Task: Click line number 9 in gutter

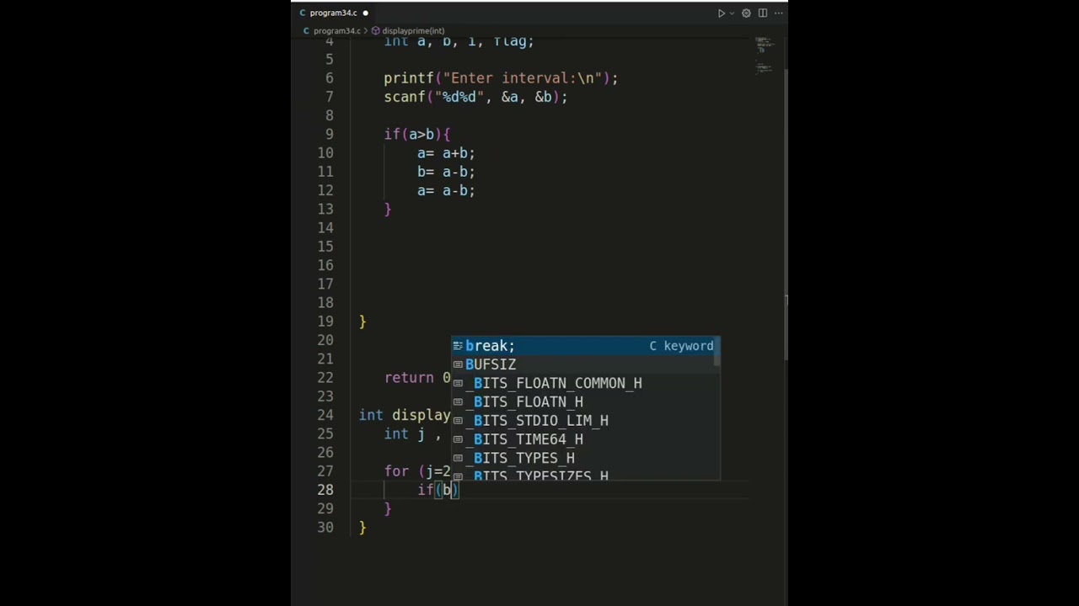Action: [x=330, y=134]
